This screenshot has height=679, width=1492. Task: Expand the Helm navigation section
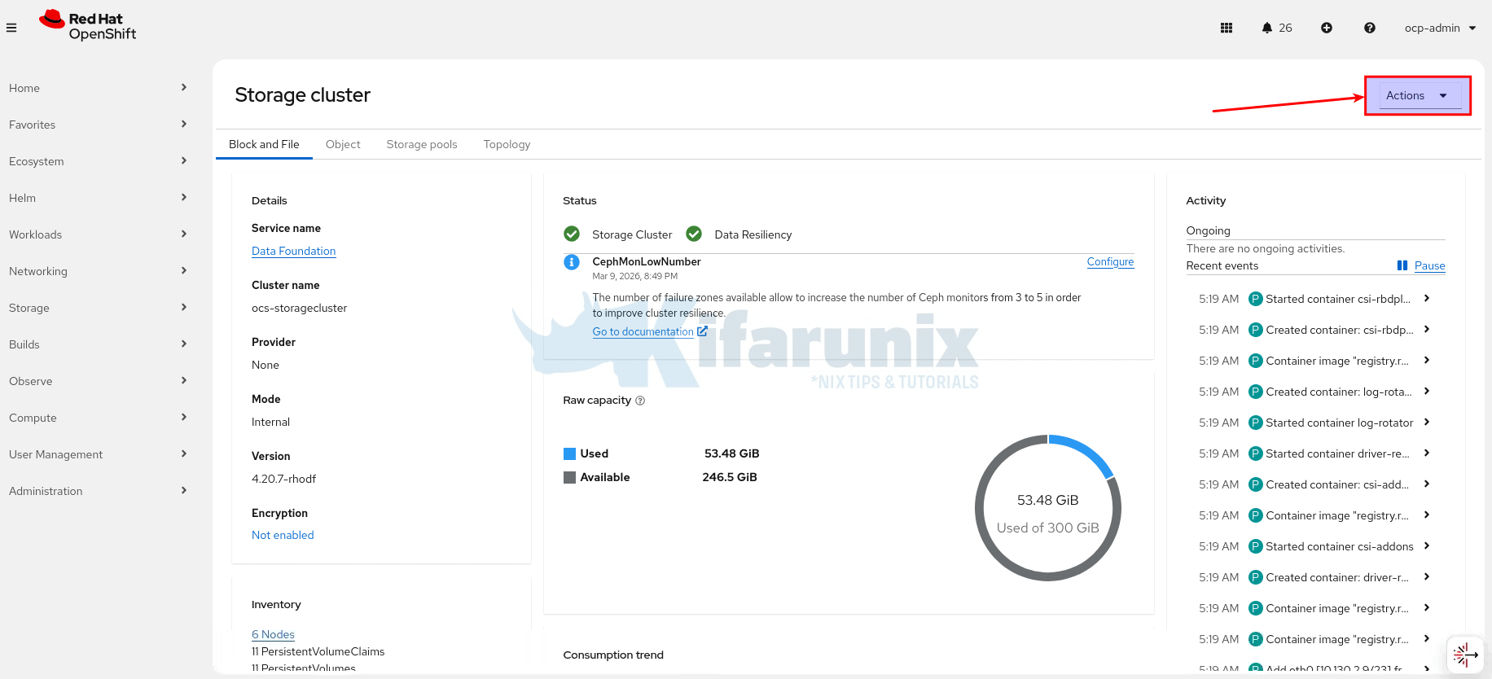[x=98, y=198]
